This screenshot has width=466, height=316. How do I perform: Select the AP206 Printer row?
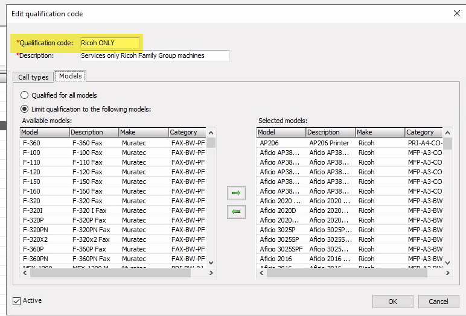coord(349,143)
